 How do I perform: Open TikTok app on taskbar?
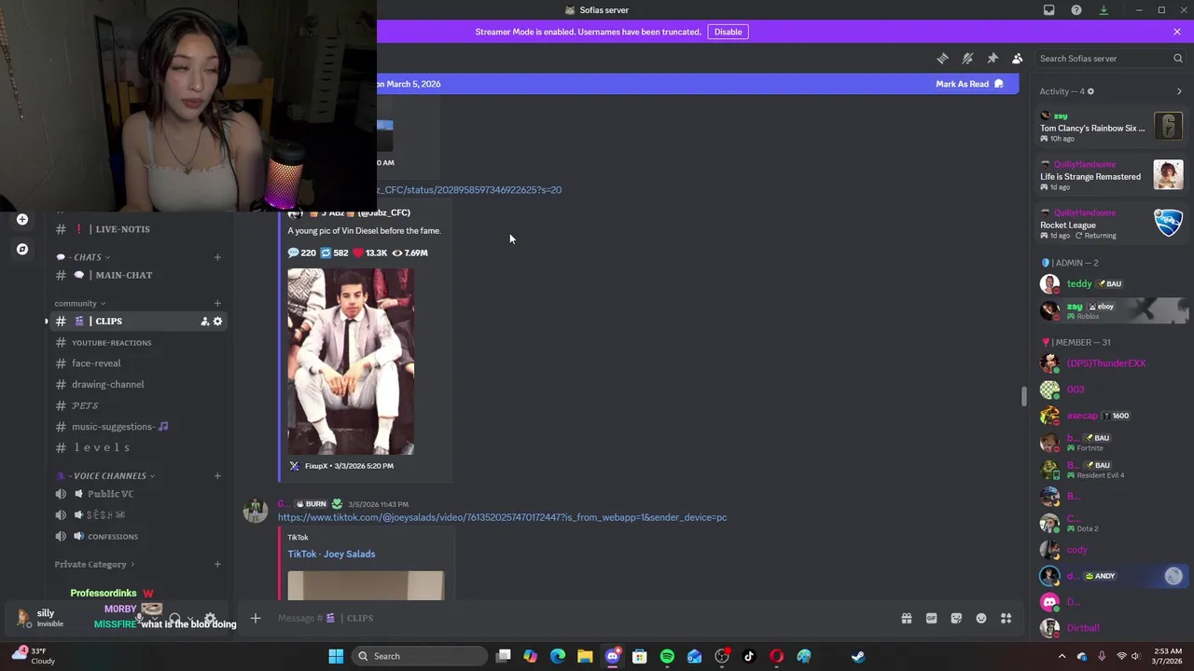[x=749, y=656]
